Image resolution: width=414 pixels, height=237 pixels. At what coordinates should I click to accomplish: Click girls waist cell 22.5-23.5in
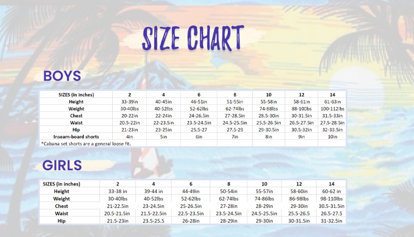[x=190, y=213]
